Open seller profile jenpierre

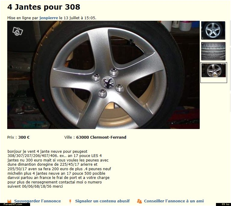[49, 18]
